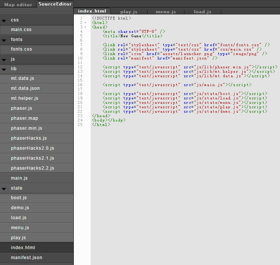Open phaser.min.js file
280x265 pixels.
(x=37, y=128)
